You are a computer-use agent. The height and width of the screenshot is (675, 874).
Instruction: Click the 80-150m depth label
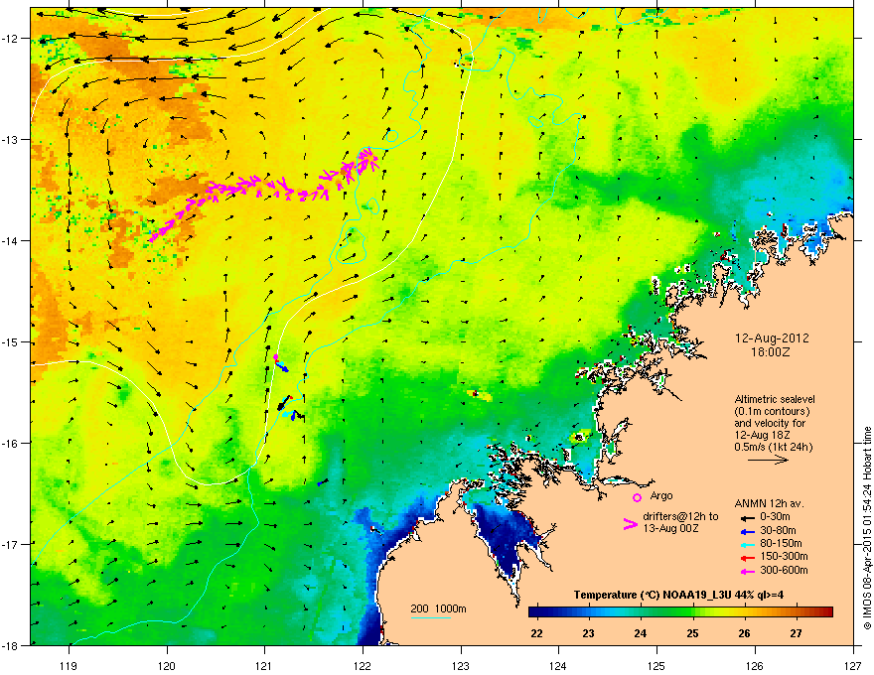(x=781, y=543)
